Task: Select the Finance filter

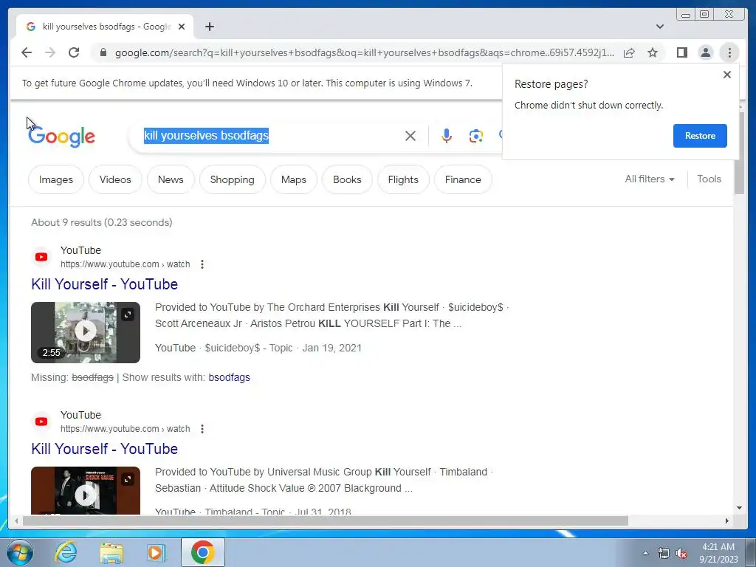Action: coord(463,179)
